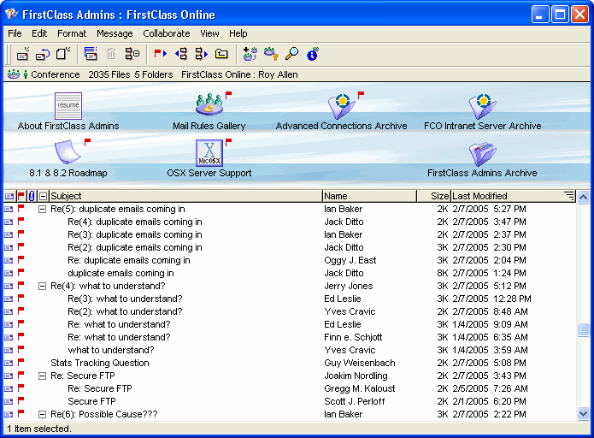The width and height of the screenshot is (594, 438).
Task: Open the FCO Intranet Server Archive icon
Action: click(482, 106)
